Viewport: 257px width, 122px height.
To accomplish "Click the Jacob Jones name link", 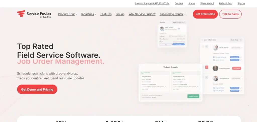I will click(219, 60).
